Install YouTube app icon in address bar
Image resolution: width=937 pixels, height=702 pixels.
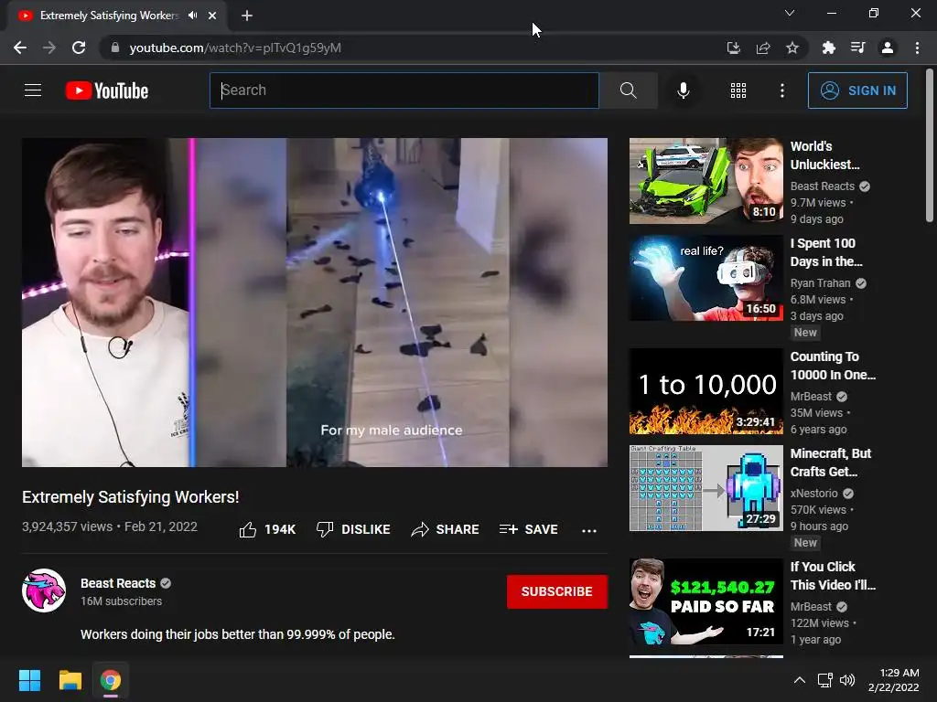tap(733, 48)
